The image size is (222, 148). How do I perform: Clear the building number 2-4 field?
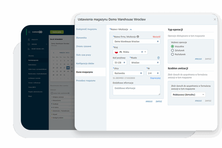click(x=158, y=73)
